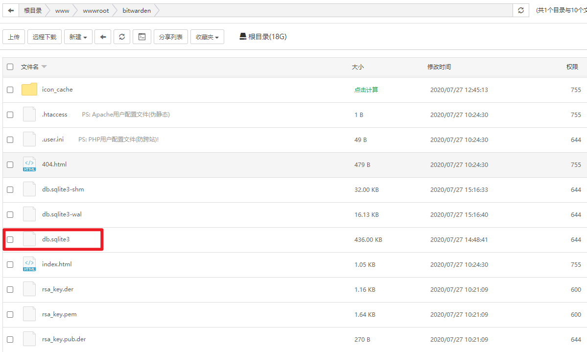Click the back arrow in the toolbar

click(x=103, y=36)
